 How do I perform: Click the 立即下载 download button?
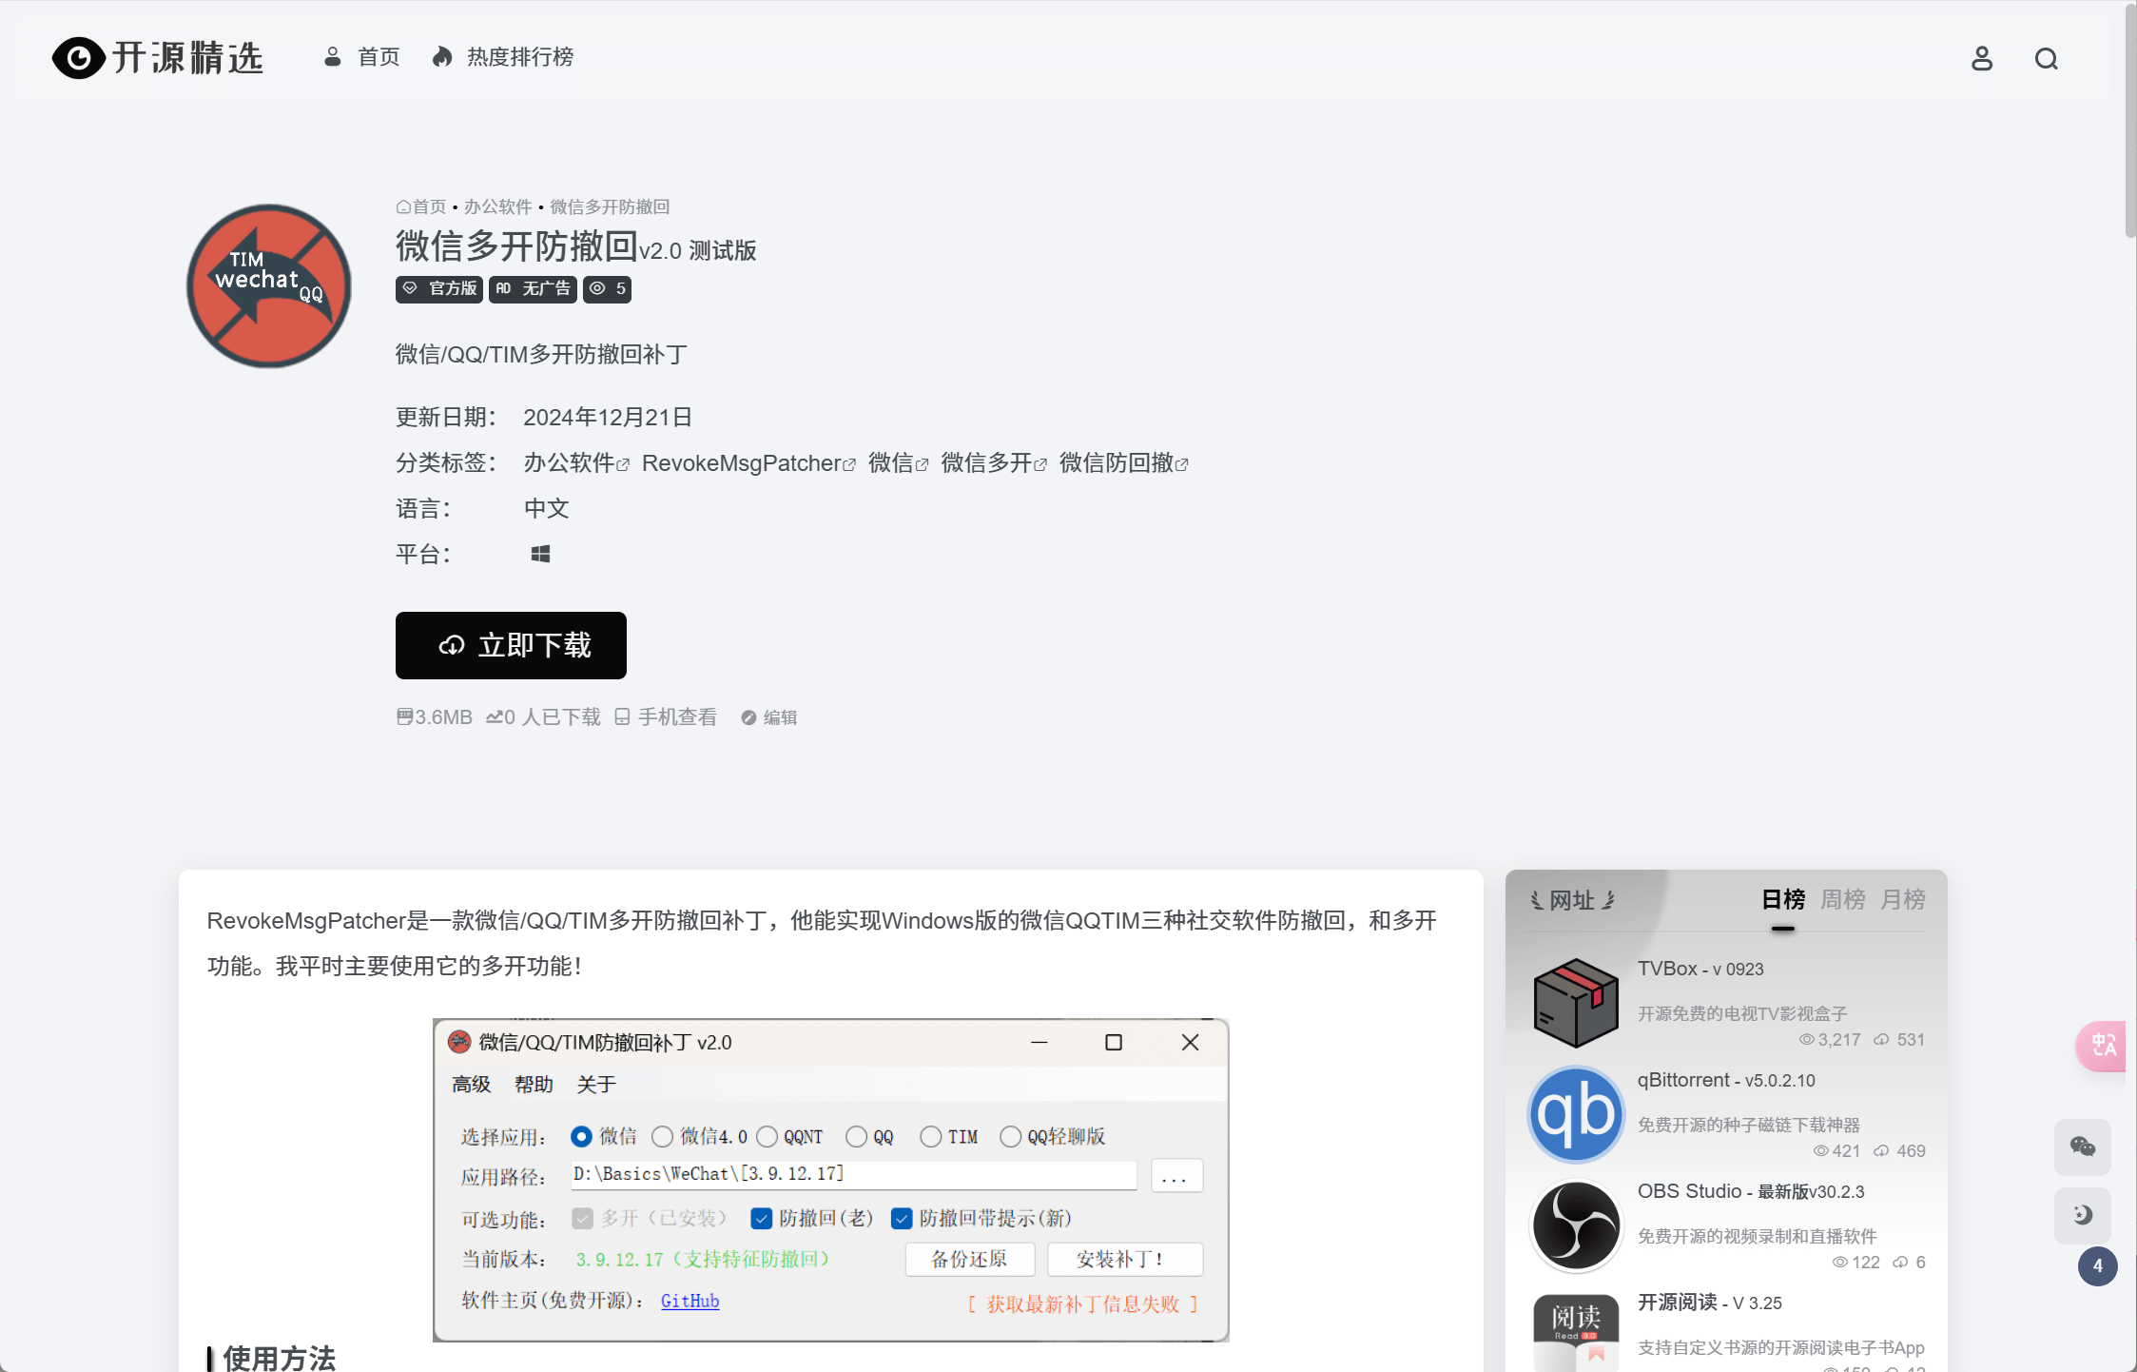511,645
